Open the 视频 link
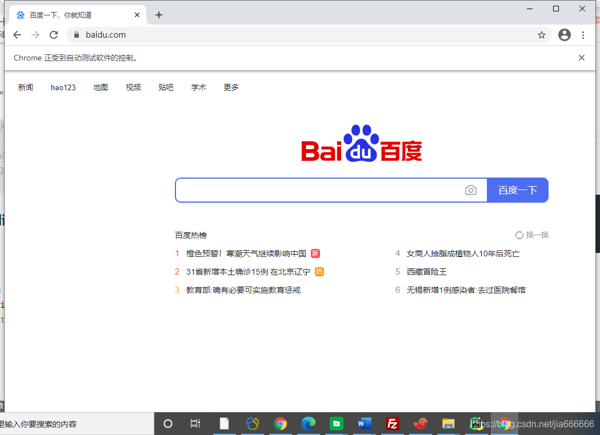The image size is (600, 435). (133, 87)
